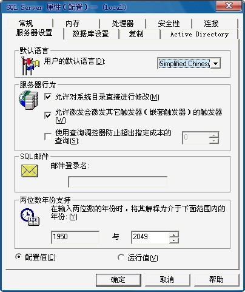Click the flags icon beside default language
Viewport: 245px width, 292px height.
(x=30, y=66)
